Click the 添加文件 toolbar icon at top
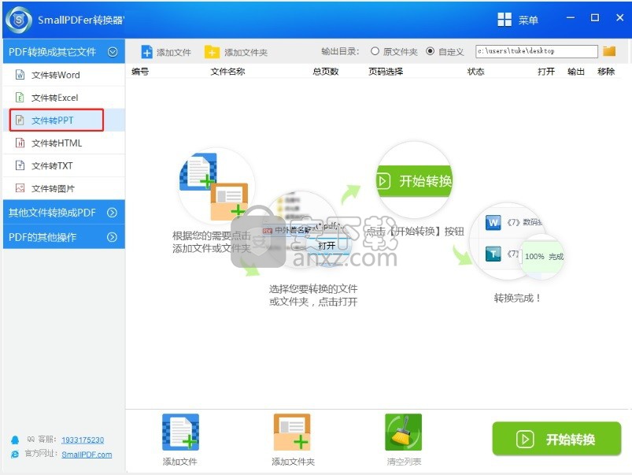The image size is (632, 475). (x=146, y=52)
